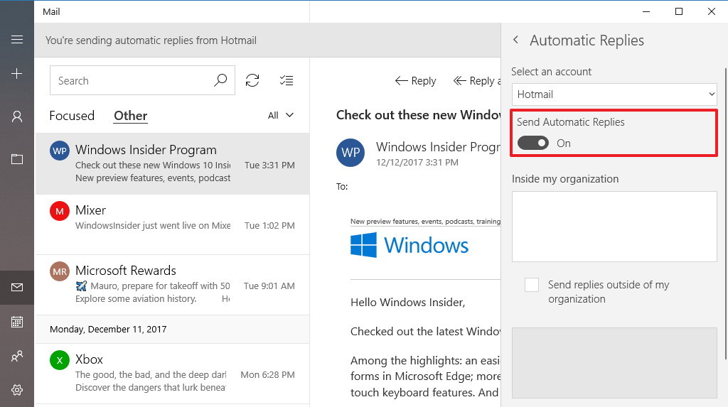728x407 pixels.
Task: Click the Reply button
Action: pos(415,81)
